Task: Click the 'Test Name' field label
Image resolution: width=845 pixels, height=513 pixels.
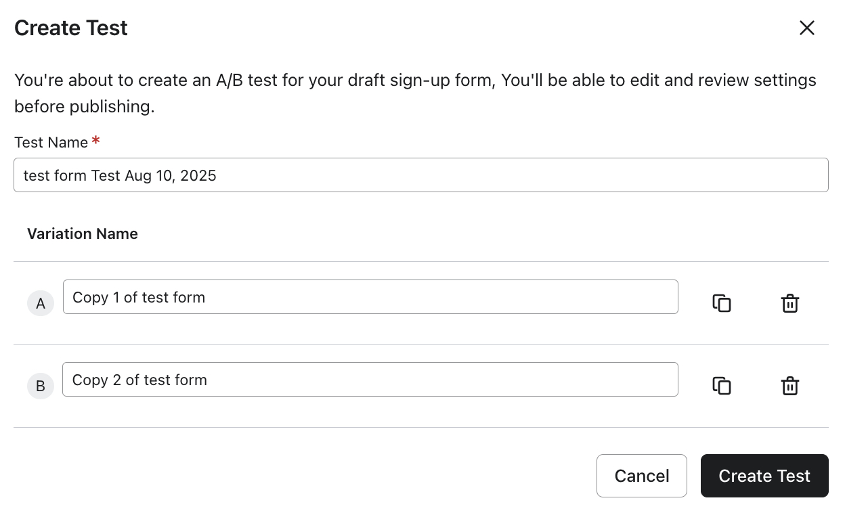Action: coord(51,143)
